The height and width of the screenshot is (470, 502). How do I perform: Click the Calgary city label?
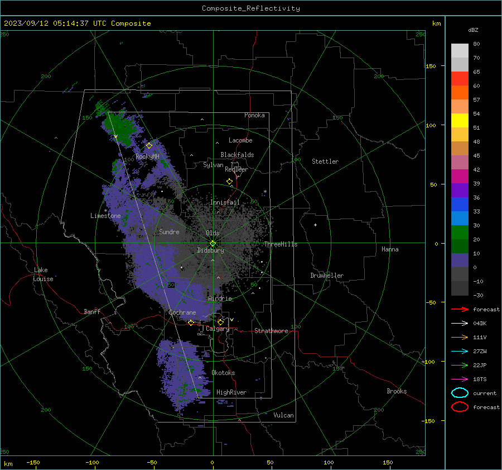[218, 329]
